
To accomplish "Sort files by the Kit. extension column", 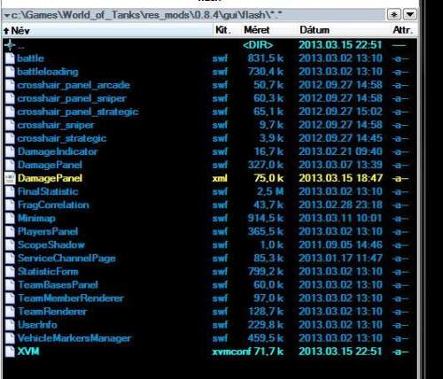I will coord(223,30).
